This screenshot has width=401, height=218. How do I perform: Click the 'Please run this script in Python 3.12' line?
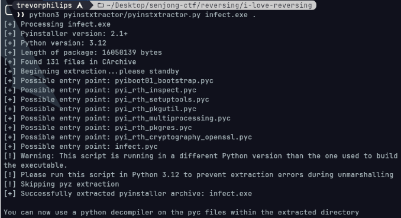pyautogui.click(x=199, y=175)
